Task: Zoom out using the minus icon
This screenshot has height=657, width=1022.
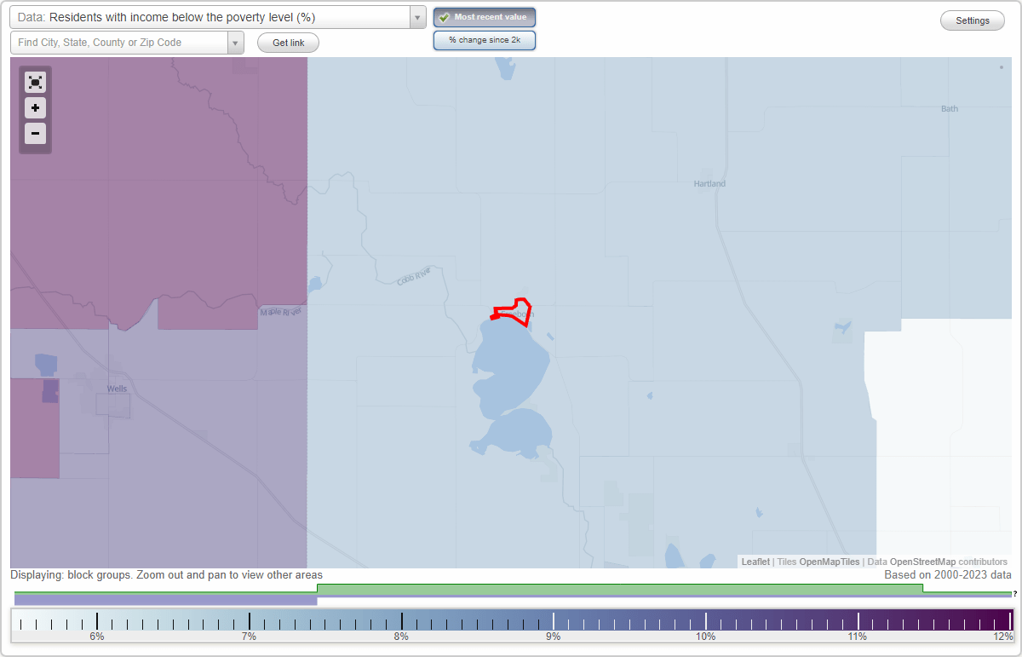Action: click(x=35, y=134)
